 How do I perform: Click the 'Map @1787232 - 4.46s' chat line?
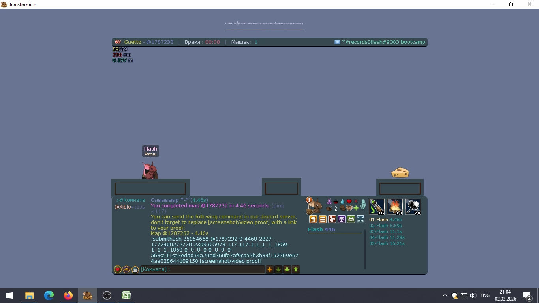coord(180,233)
